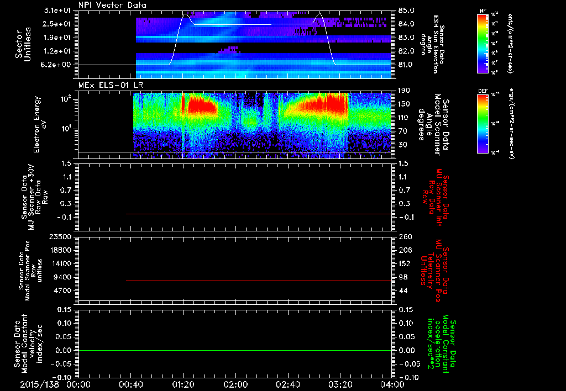This screenshot has width=566, height=391.
Task: Click the 00:40 time axis label
Action: pyautogui.click(x=130, y=384)
